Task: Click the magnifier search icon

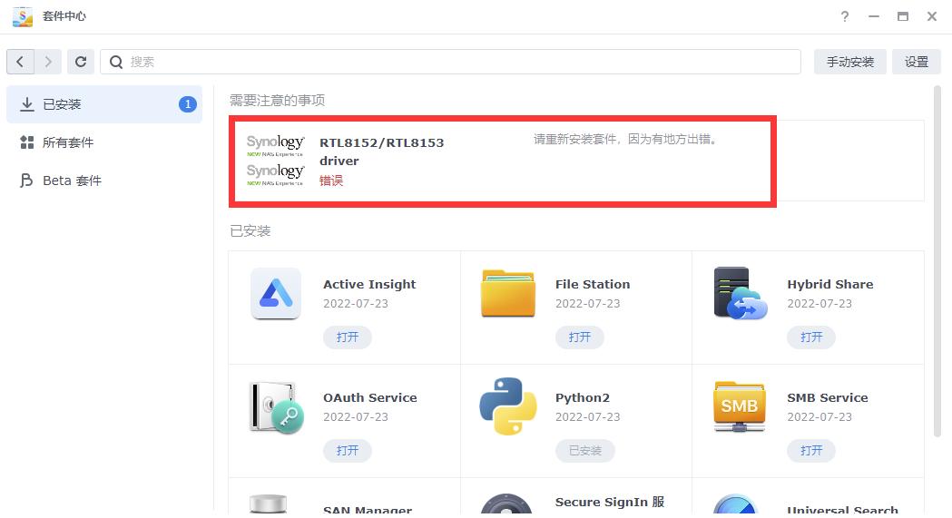Action: coord(116,62)
